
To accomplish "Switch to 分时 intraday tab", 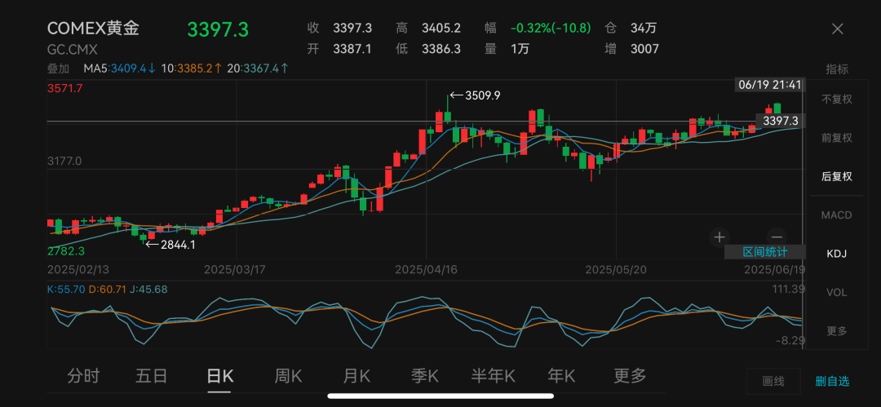I will pyautogui.click(x=83, y=376).
